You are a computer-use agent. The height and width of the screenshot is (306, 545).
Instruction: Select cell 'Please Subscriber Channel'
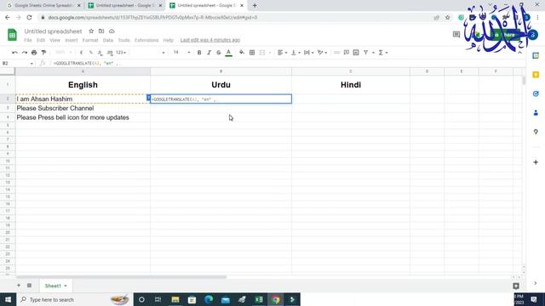coord(83,108)
